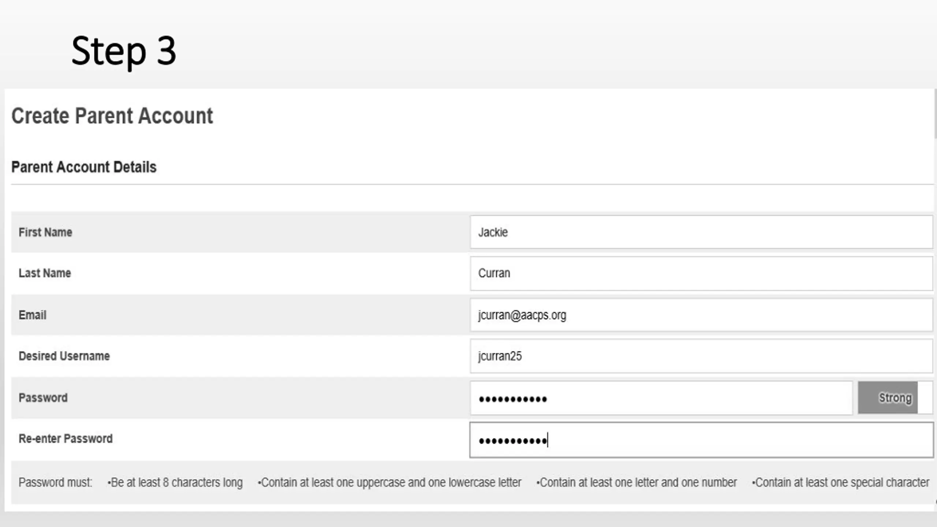Focus the Last Name field containing Curran
Image resolution: width=937 pixels, height=527 pixels.
tap(701, 273)
